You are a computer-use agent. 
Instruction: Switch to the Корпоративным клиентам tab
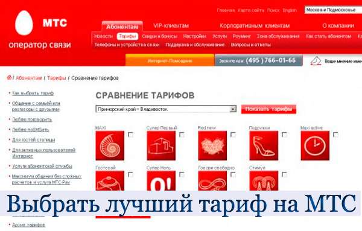tap(255, 25)
